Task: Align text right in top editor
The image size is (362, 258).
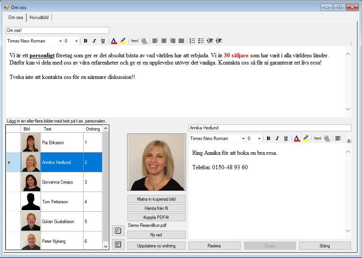Action: coord(173,41)
